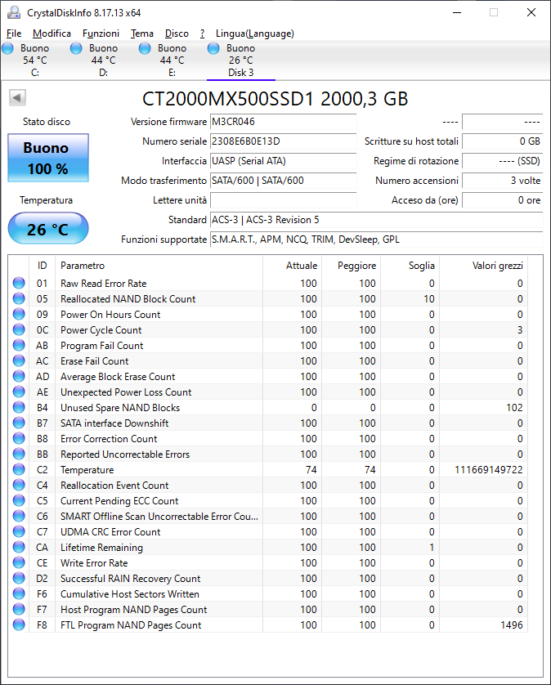The width and height of the screenshot is (551, 685).
Task: Click the CrystalDiskInfo app icon in title bar
Action: click(14, 12)
